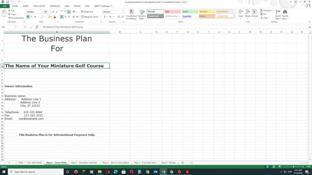
Task: Click the Insert Function fx icon
Action: pyautogui.click(x=37, y=27)
